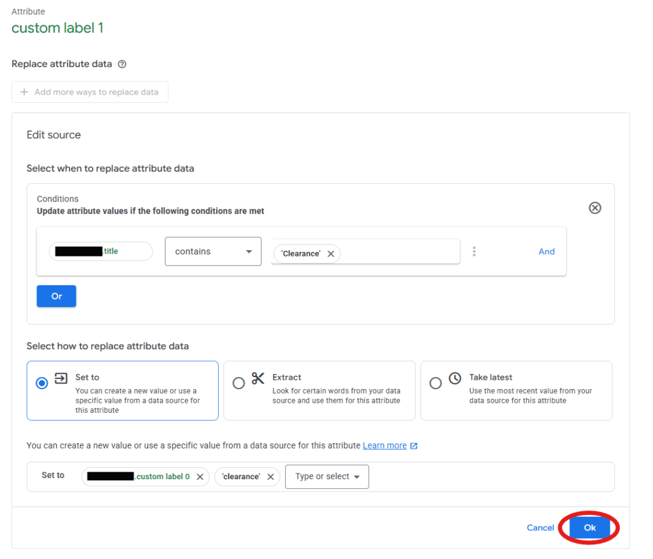Click the custom label 1 attribute heading
653x559 pixels.
(57, 28)
